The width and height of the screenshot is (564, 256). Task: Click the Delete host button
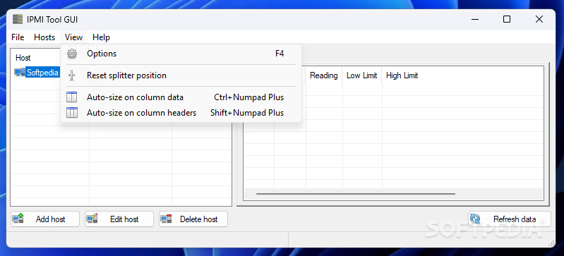click(193, 219)
